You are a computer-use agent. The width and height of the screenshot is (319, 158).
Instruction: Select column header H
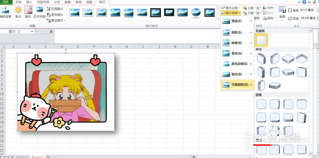click(127, 47)
